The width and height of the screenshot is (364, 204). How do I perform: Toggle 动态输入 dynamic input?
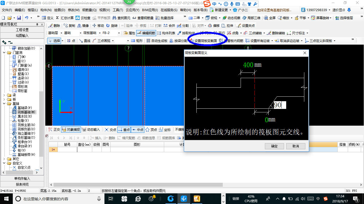91,130
